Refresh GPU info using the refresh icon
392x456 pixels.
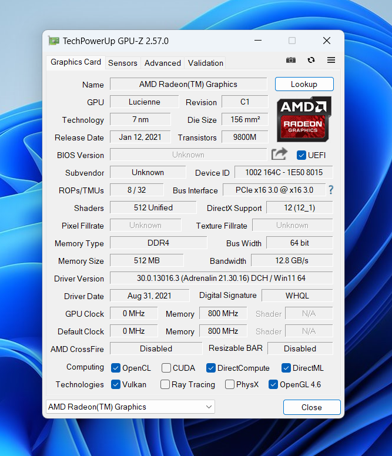click(311, 60)
